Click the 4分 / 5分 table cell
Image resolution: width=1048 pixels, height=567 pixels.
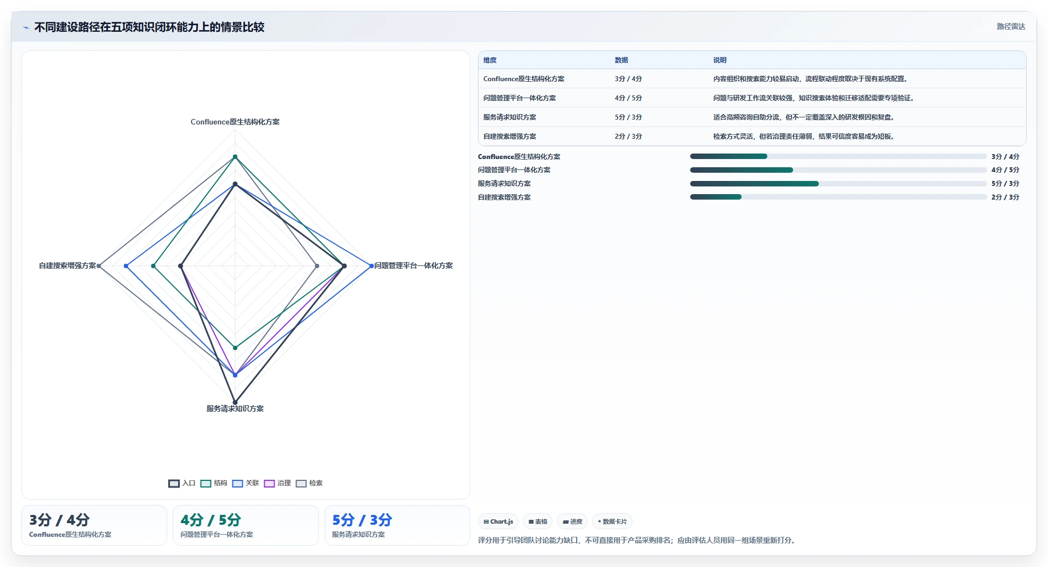point(628,98)
